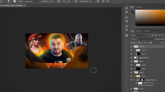The image size is (165, 92).
Task: Toggle Фильтр Camera Raw visibility eye
Action: [x=139, y=86]
